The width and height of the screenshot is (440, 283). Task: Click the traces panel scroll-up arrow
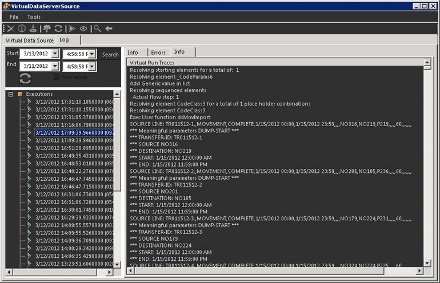click(x=427, y=62)
